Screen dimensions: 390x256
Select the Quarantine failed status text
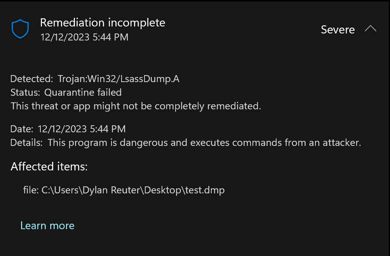pyautogui.click(x=83, y=92)
